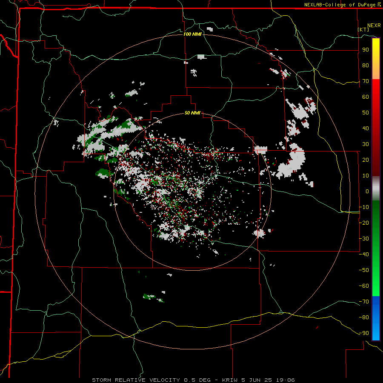Click the -30 value on the velocity scale
The height and width of the screenshot is (383, 383).
tap(364, 239)
